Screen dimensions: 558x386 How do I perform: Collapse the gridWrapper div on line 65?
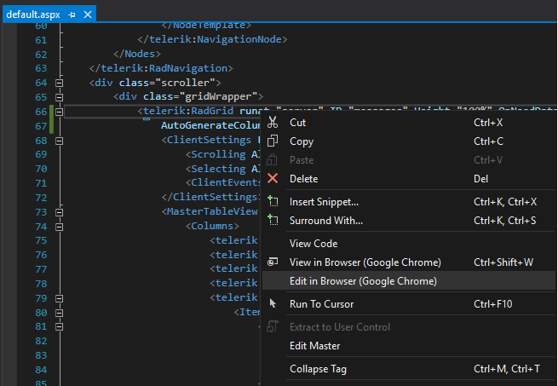(59, 97)
